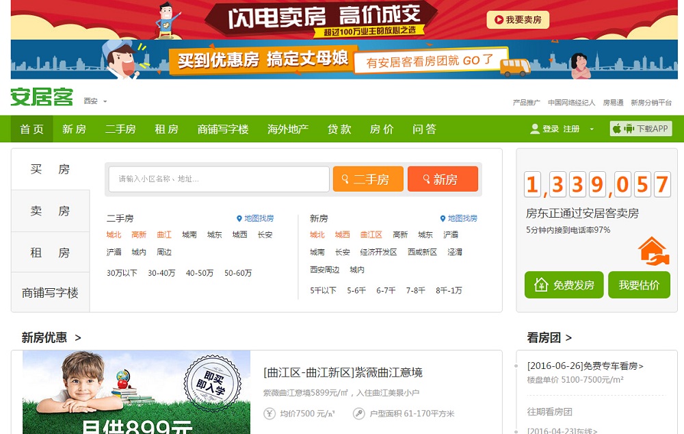Select 高新 under 二手房 districts

pos(139,235)
